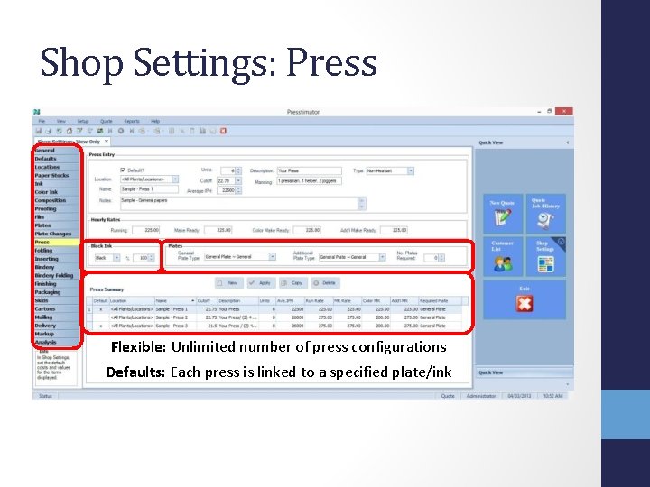
Task: Open the General Plate Type dropdown
Action: click(273, 257)
